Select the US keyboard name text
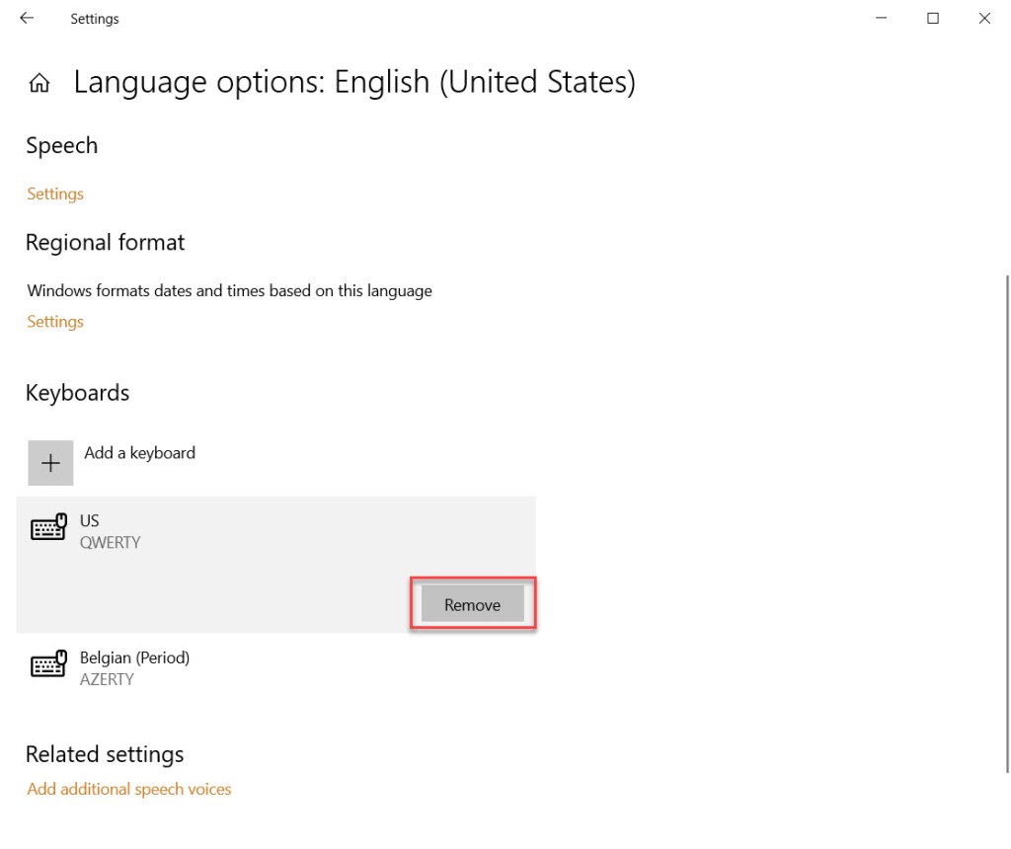The image size is (1011, 849). (90, 520)
